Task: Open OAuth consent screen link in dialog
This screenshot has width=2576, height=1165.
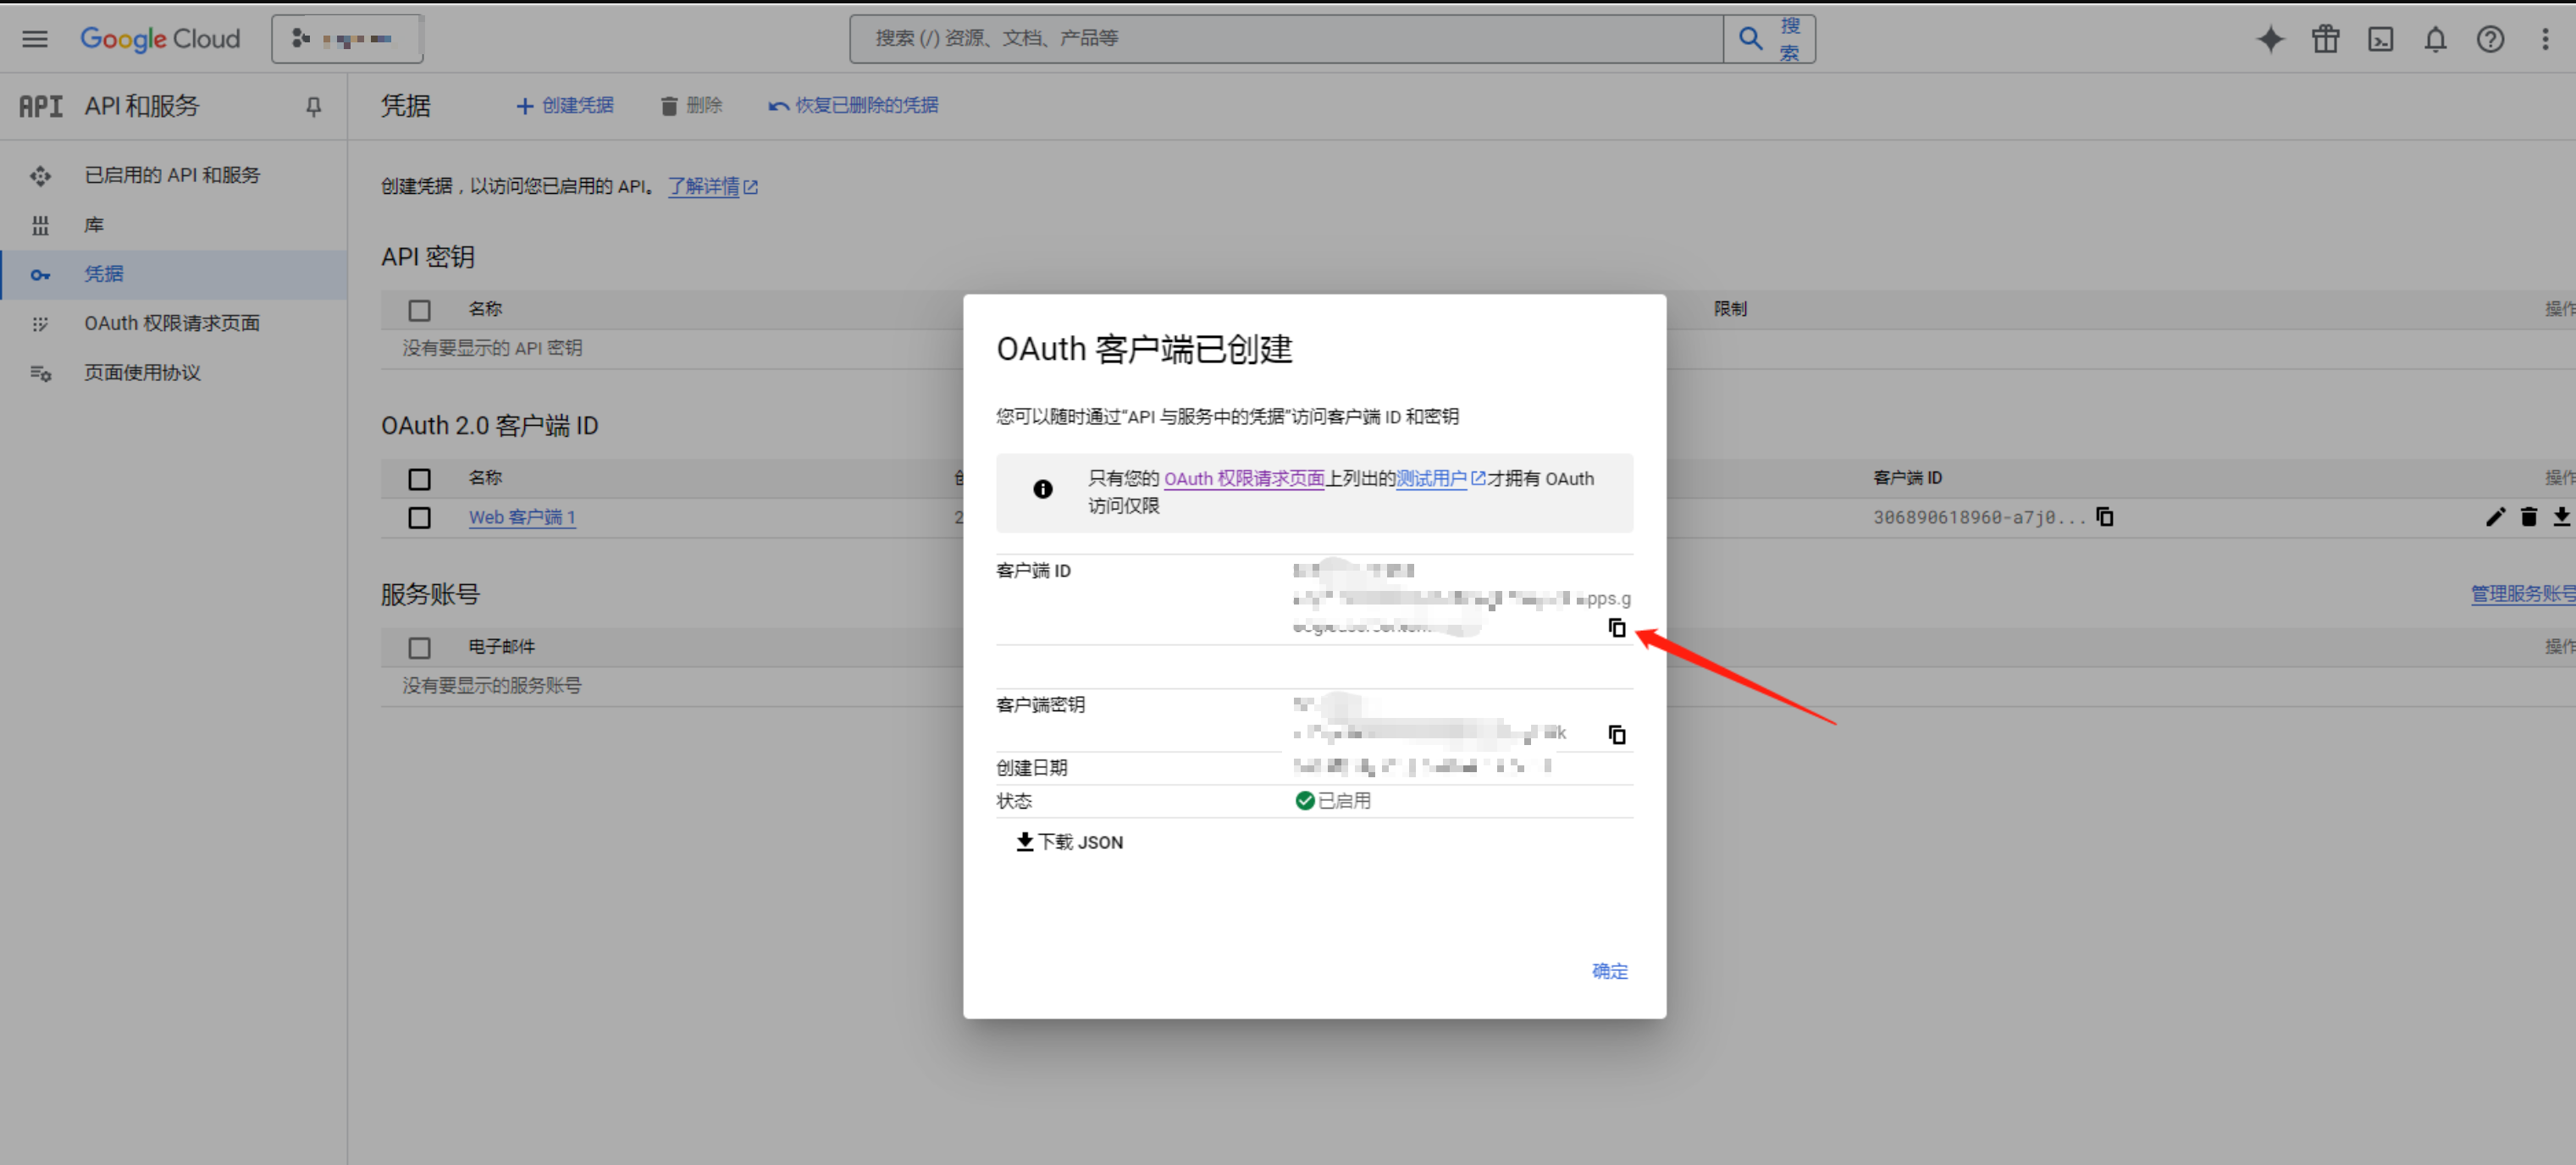Action: click(x=1244, y=479)
